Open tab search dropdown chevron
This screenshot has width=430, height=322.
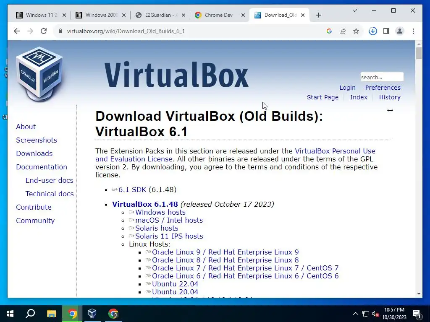[354, 10]
